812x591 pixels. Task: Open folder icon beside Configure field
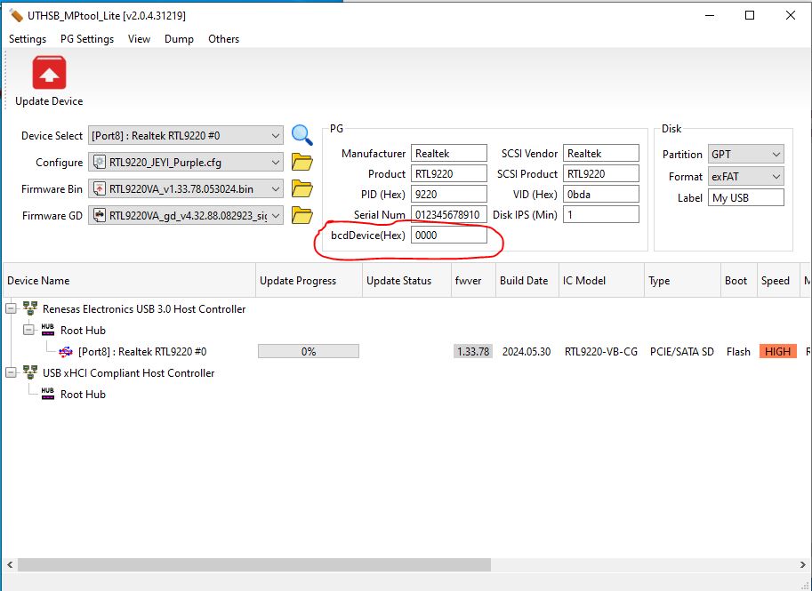pos(301,162)
